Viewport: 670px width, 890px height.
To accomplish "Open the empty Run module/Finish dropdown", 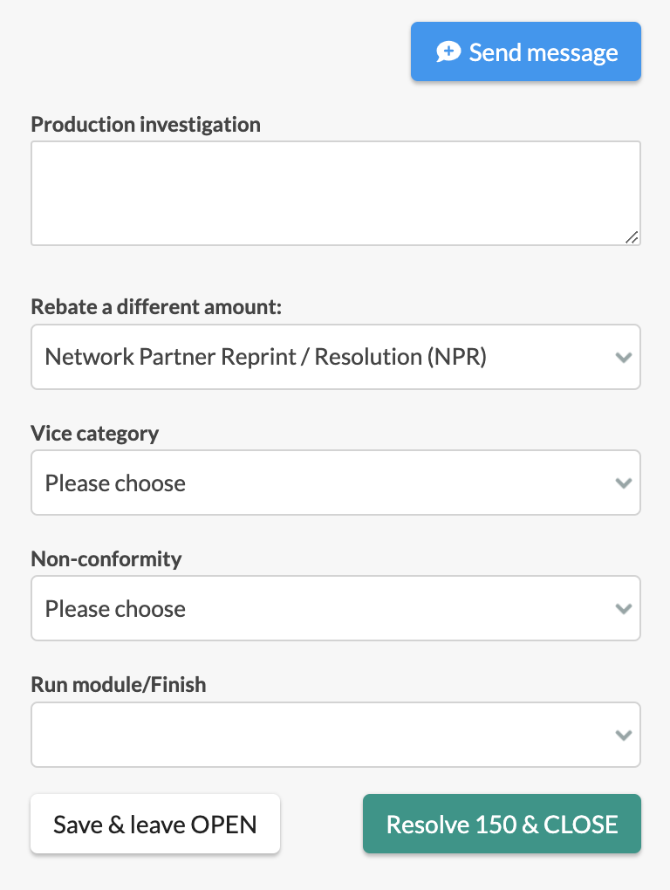I will pos(336,735).
